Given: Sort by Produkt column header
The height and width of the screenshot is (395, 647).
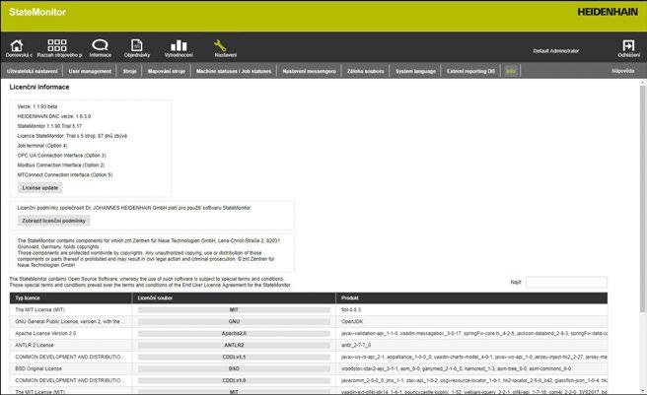Looking at the screenshot, I should pyautogui.click(x=471, y=297).
